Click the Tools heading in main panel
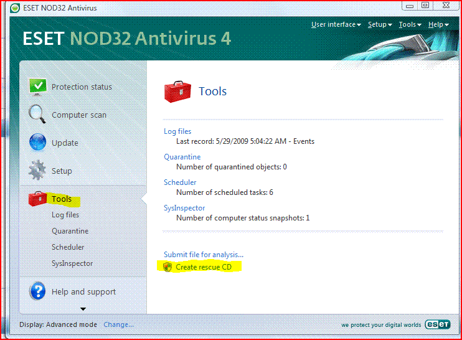 pos(212,92)
